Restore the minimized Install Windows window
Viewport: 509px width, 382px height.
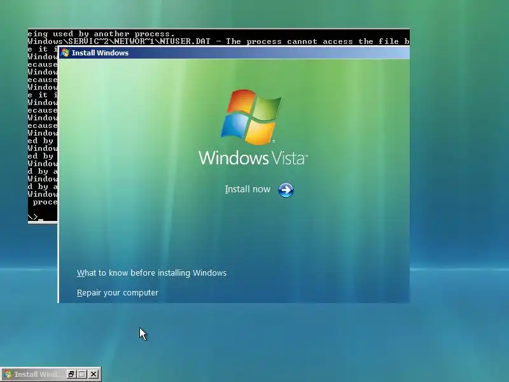(71, 374)
